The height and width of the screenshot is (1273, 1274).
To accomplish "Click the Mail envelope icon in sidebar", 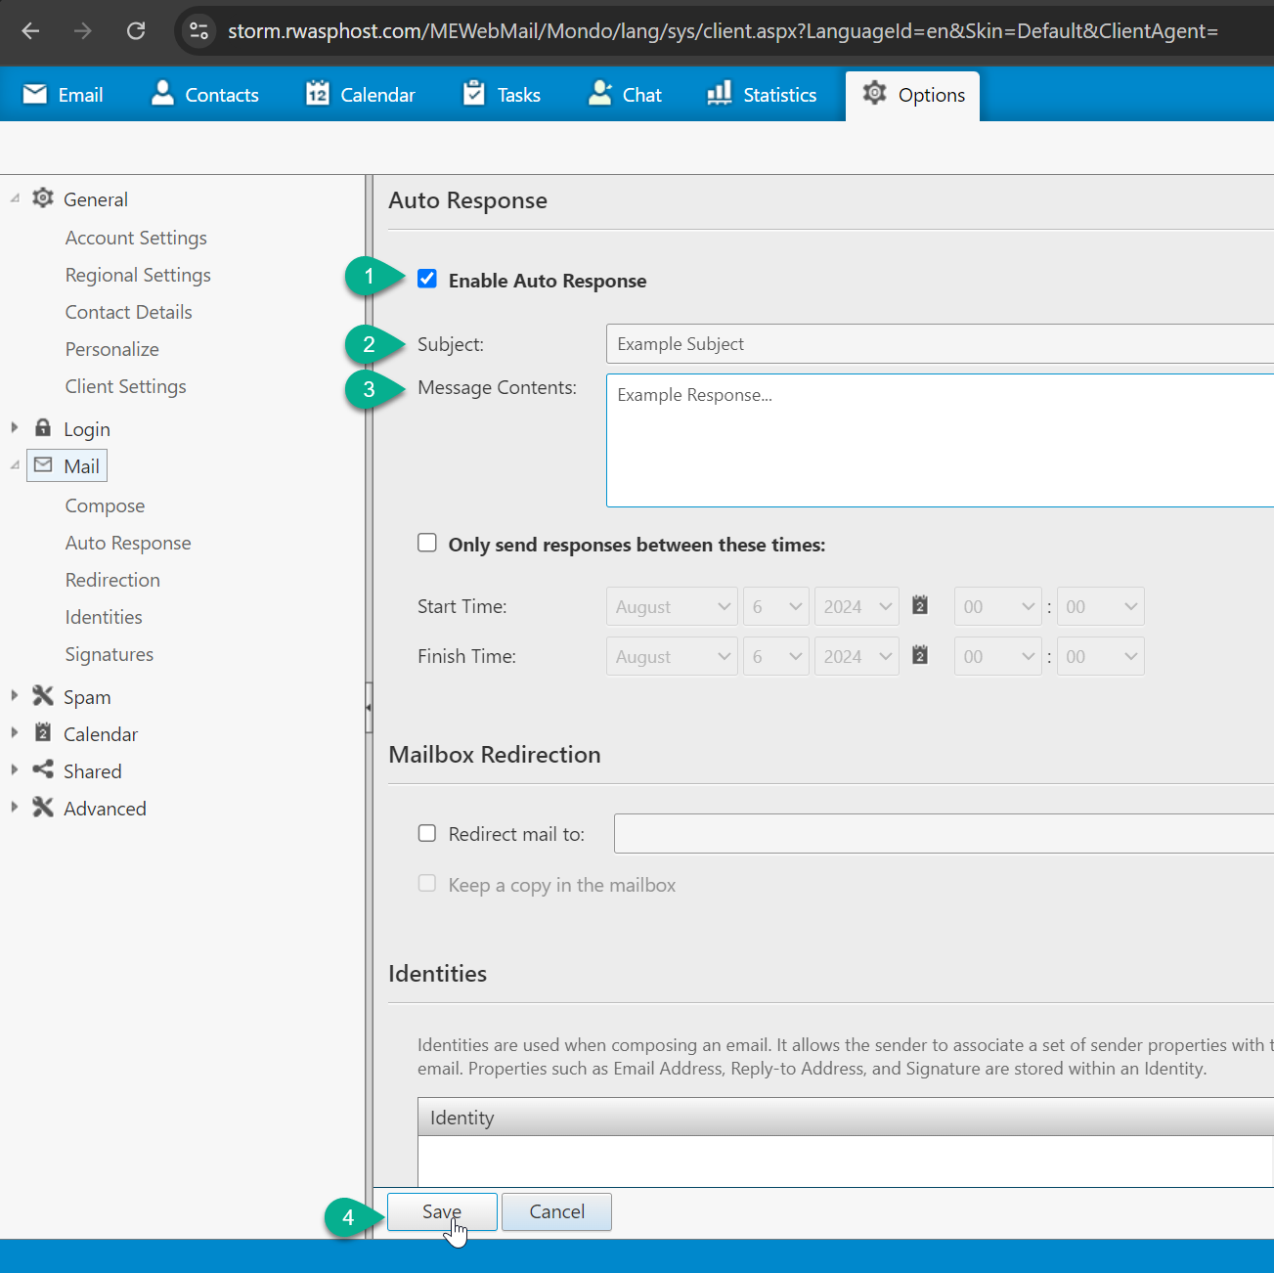I will click(43, 465).
